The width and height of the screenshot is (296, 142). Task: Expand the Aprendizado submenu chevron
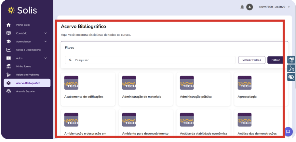click(46, 41)
